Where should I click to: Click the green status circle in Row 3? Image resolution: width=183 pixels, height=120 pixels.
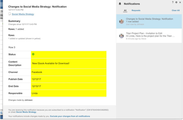click(x=33, y=54)
